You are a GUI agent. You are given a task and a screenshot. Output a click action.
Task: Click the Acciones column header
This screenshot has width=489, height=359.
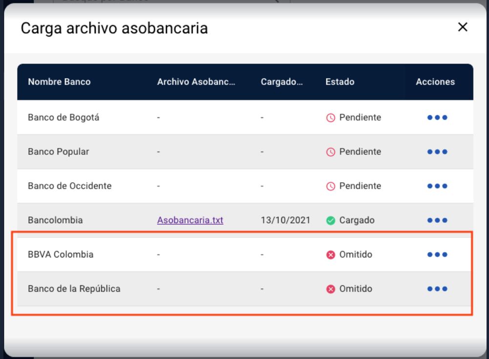pyautogui.click(x=435, y=82)
